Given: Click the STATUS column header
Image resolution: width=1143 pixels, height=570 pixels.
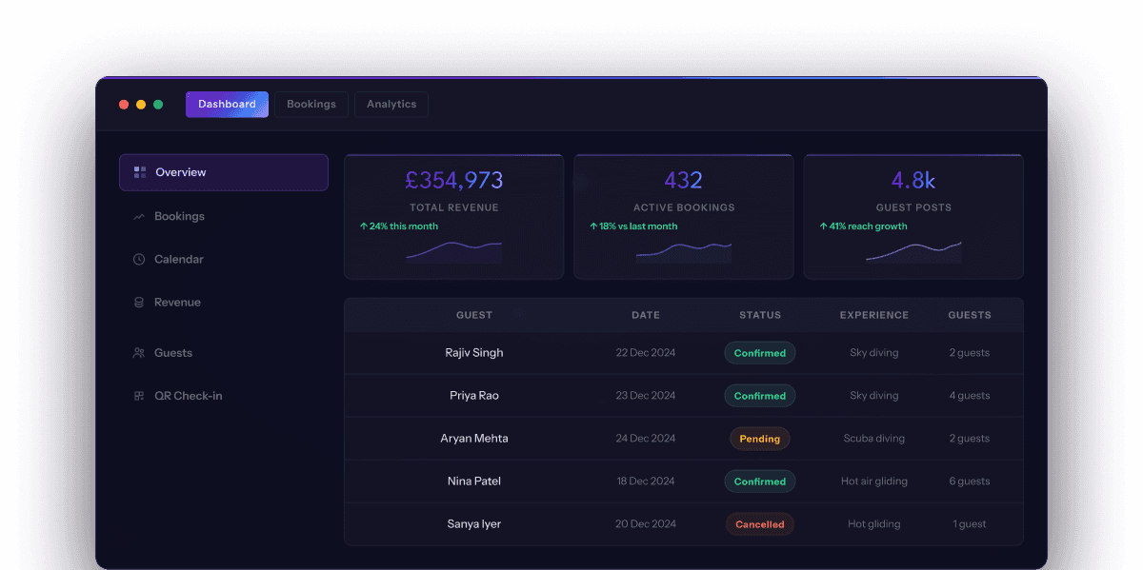Looking at the screenshot, I should point(760,315).
